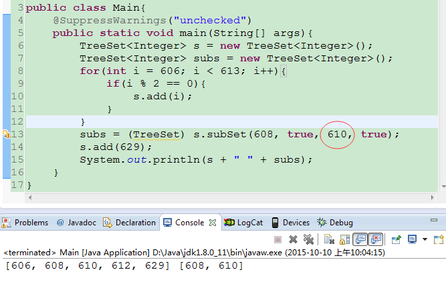The width and height of the screenshot is (446, 296).
Task: Click the LogCat tab icon
Action: [229, 223]
